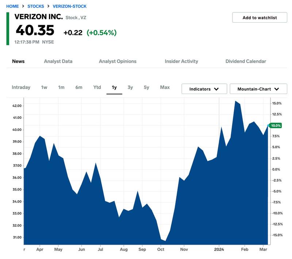The height and width of the screenshot is (259, 292).
Task: Select the News tab
Action: pos(18,61)
